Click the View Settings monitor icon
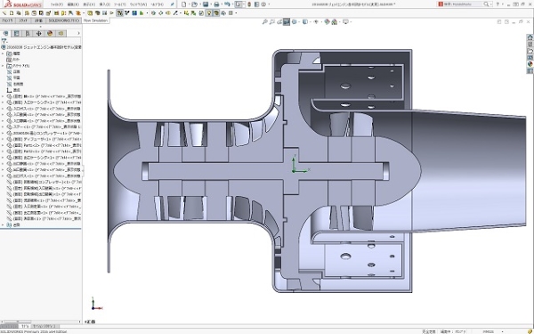This screenshot has height=334, width=534. pos(345,21)
